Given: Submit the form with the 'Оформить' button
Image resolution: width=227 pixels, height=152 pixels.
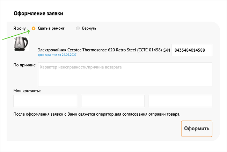Looking at the screenshot, I should pyautogui.click(x=197, y=129).
